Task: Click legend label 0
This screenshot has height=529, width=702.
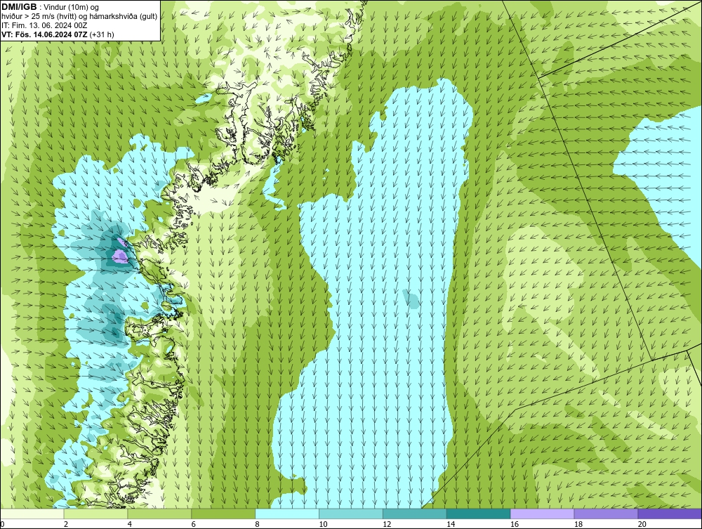Action: click(2, 524)
